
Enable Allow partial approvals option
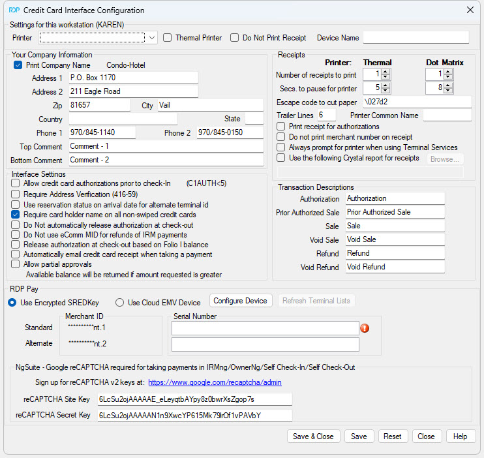16,264
